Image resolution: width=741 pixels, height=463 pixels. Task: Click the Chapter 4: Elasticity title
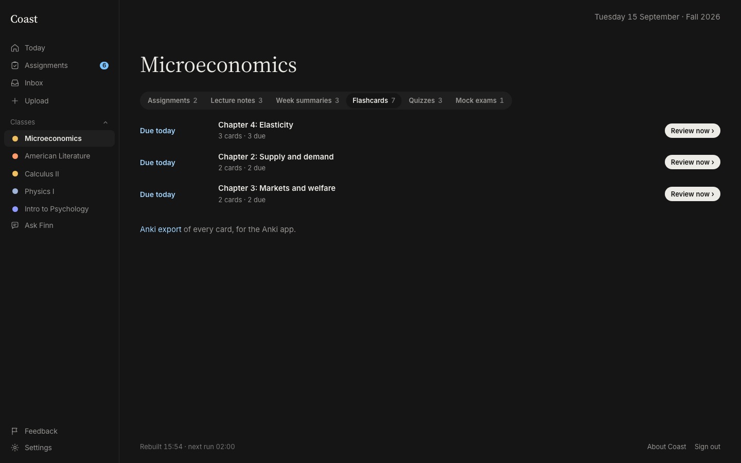[256, 125]
